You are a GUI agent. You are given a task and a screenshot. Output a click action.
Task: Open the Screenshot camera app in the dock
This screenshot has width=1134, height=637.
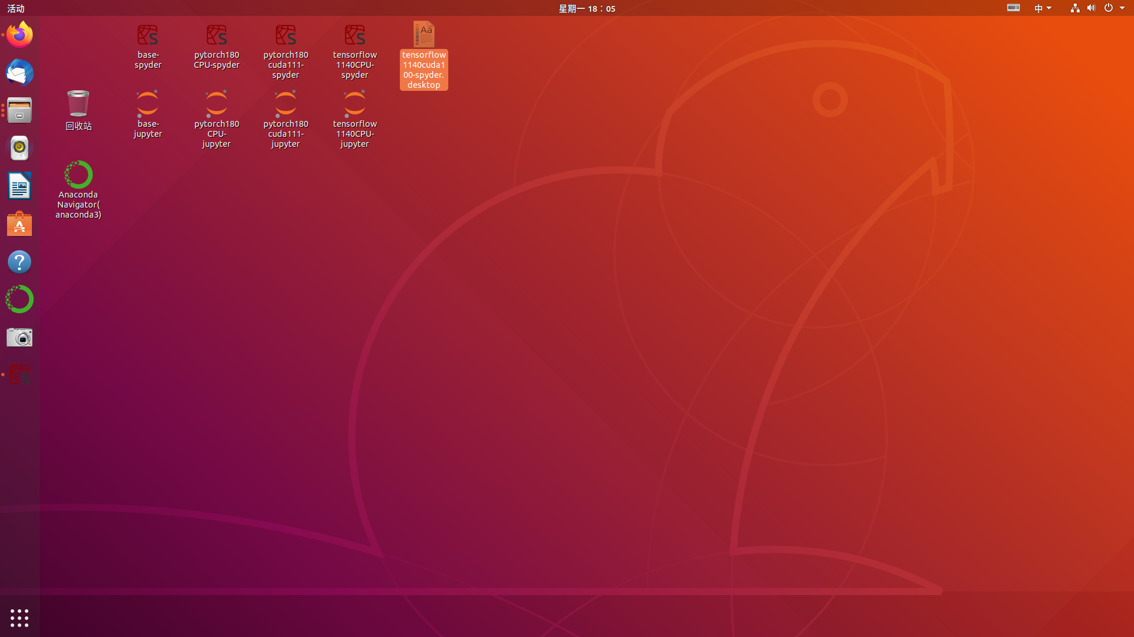point(19,337)
